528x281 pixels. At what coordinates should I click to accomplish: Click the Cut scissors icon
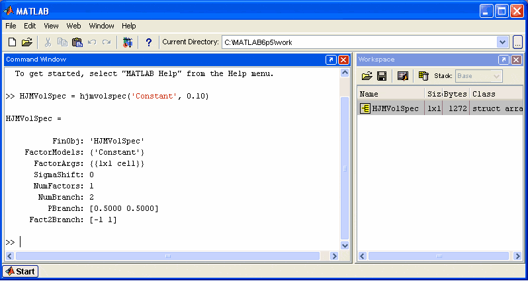click(x=48, y=42)
